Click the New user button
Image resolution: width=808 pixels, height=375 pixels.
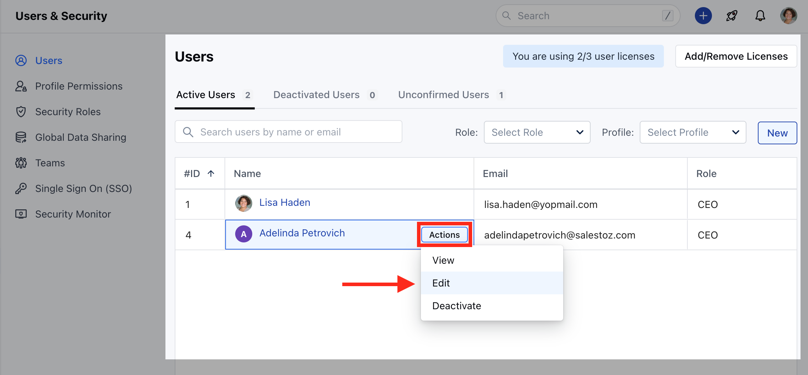tap(777, 133)
